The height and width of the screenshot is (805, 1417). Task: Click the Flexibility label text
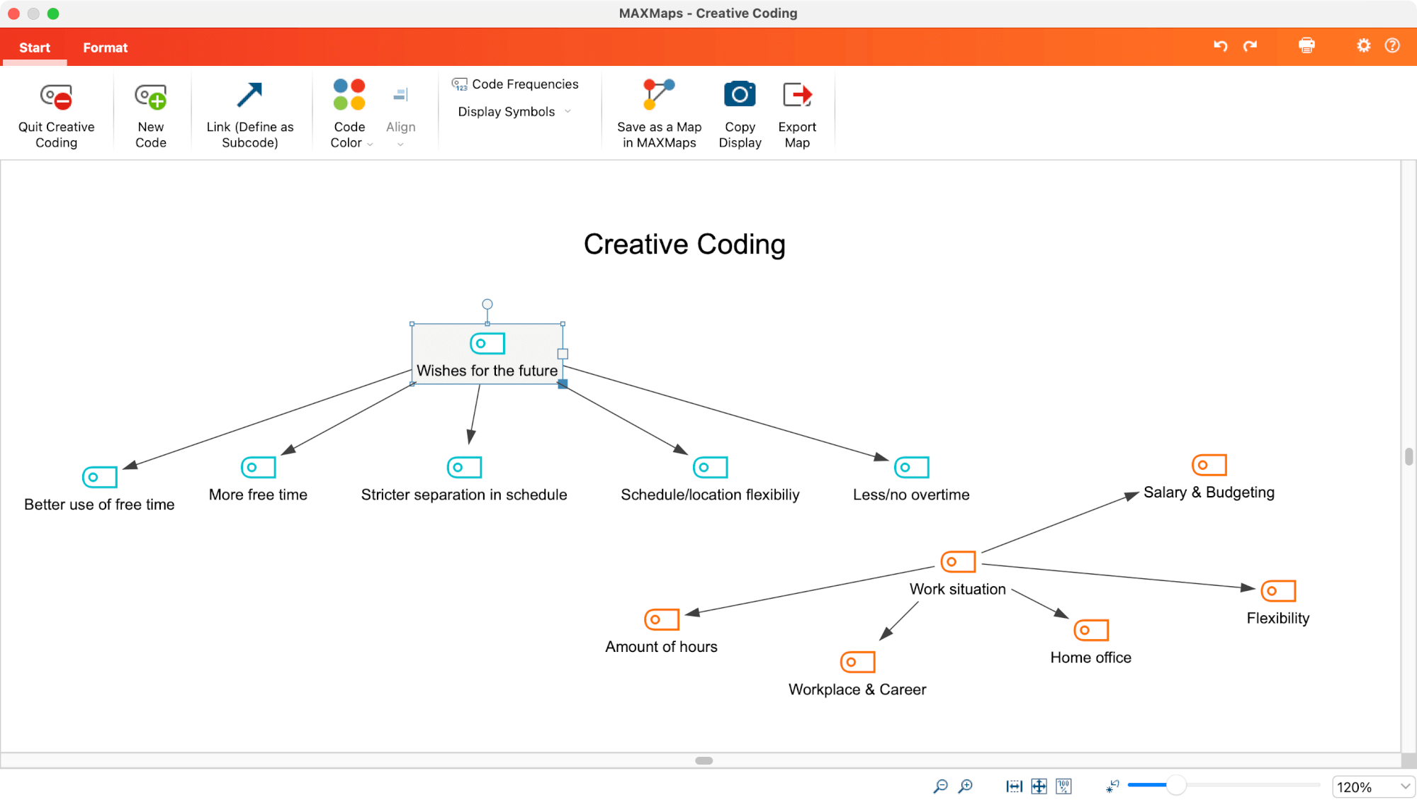tap(1278, 619)
